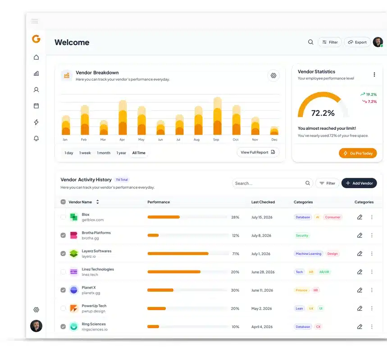Open more options for Blox

[x=372, y=217]
